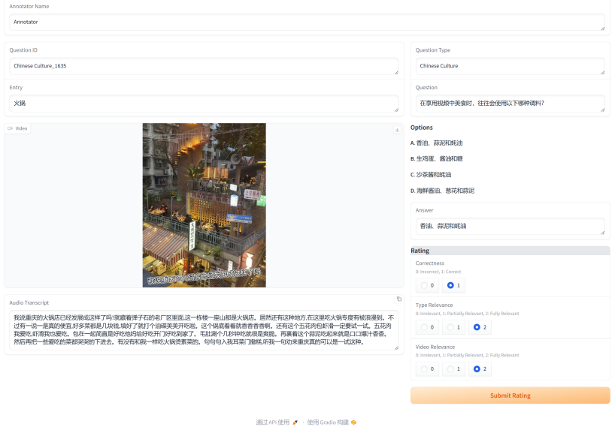615x430 pixels.
Task: Click the Video Relevance label
Action: point(435,347)
